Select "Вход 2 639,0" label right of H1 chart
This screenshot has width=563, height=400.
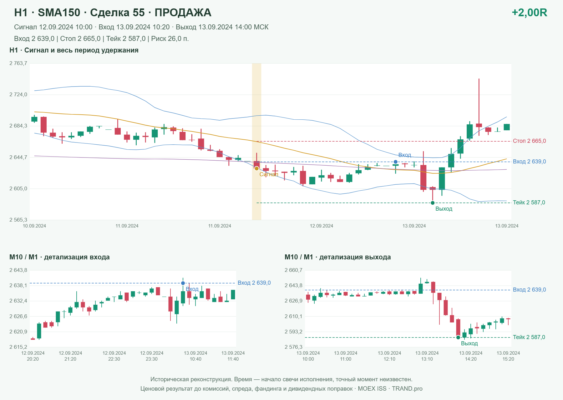(529, 162)
